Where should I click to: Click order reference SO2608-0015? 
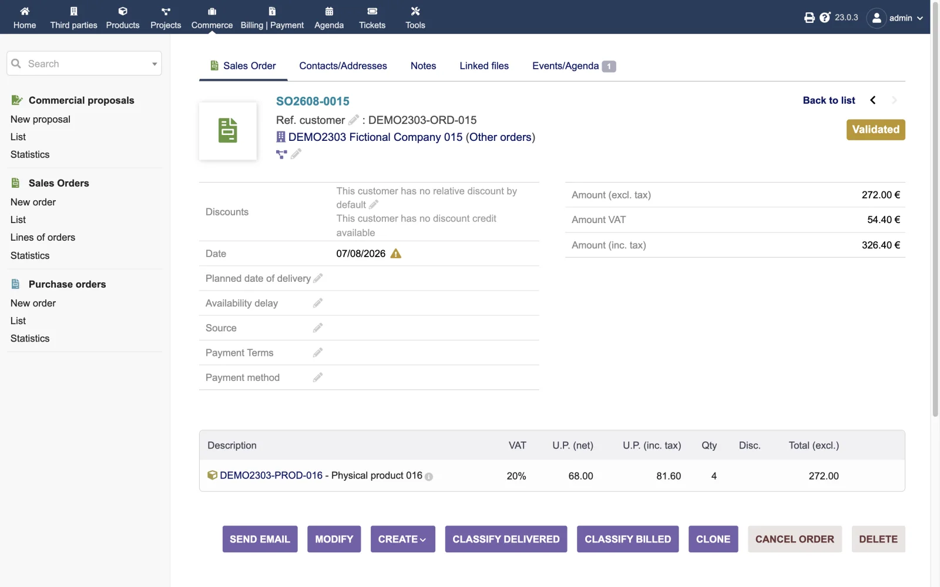tap(313, 101)
